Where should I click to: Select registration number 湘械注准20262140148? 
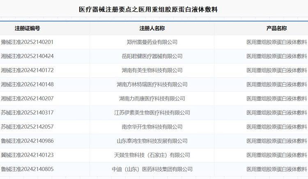(27, 84)
